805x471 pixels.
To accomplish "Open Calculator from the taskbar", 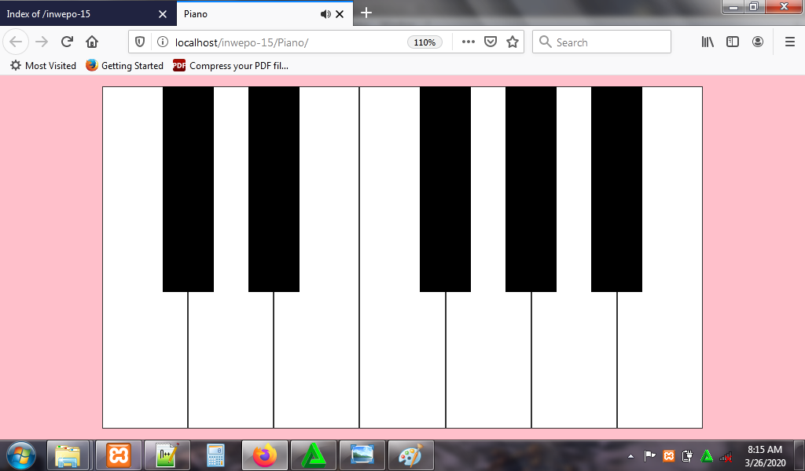I will tap(215, 455).
